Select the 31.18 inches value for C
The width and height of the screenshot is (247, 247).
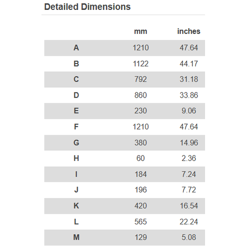[189, 79]
